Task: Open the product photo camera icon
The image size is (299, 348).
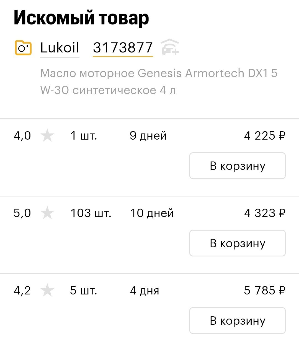Action: tap(23, 48)
